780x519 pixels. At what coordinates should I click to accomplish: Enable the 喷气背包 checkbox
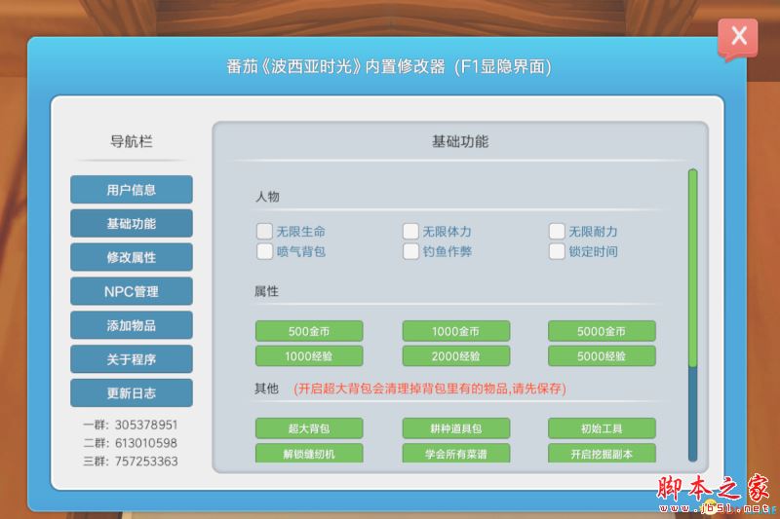coord(264,251)
